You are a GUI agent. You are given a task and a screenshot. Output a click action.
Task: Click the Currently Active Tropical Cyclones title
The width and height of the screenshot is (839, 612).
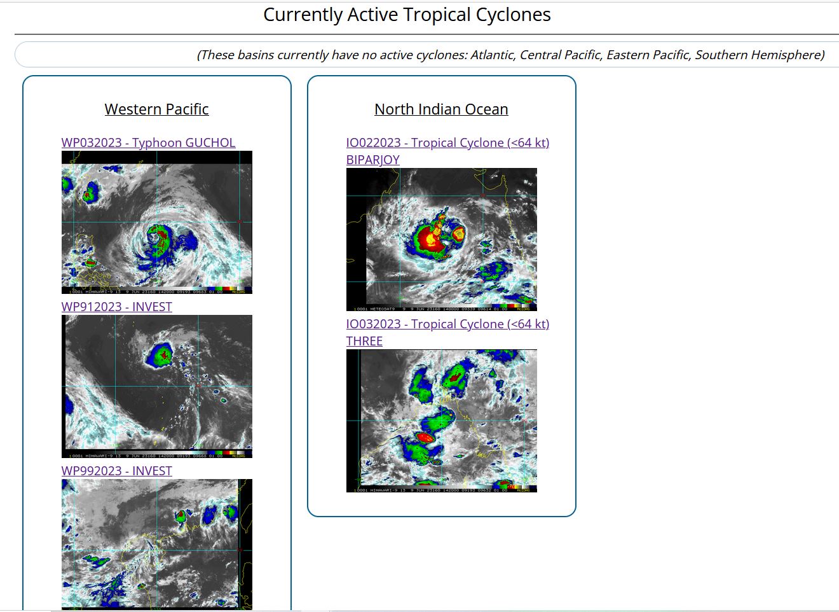407,15
